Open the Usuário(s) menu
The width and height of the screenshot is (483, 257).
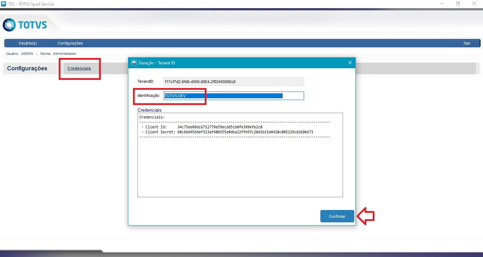tap(28, 43)
